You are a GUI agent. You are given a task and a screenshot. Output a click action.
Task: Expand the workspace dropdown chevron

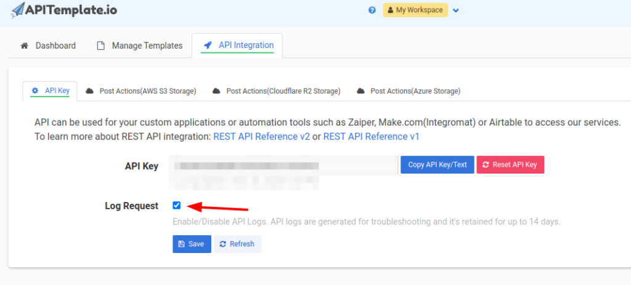coord(455,10)
